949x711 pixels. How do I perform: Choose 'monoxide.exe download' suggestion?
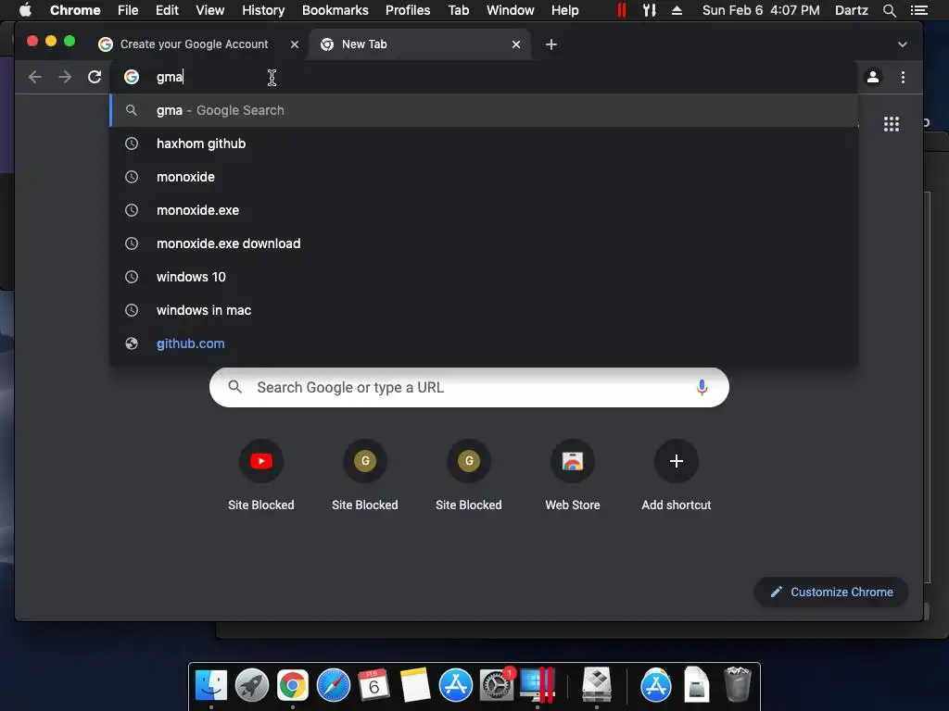(x=484, y=243)
